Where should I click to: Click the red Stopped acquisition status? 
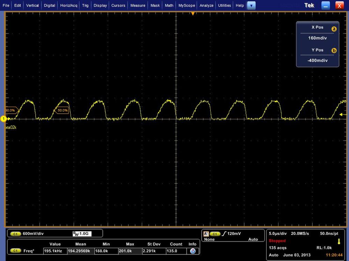277,240
